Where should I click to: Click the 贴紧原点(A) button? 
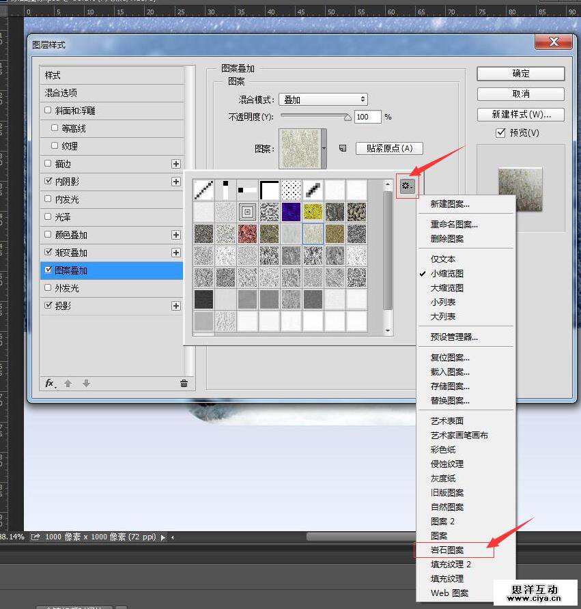click(x=389, y=148)
